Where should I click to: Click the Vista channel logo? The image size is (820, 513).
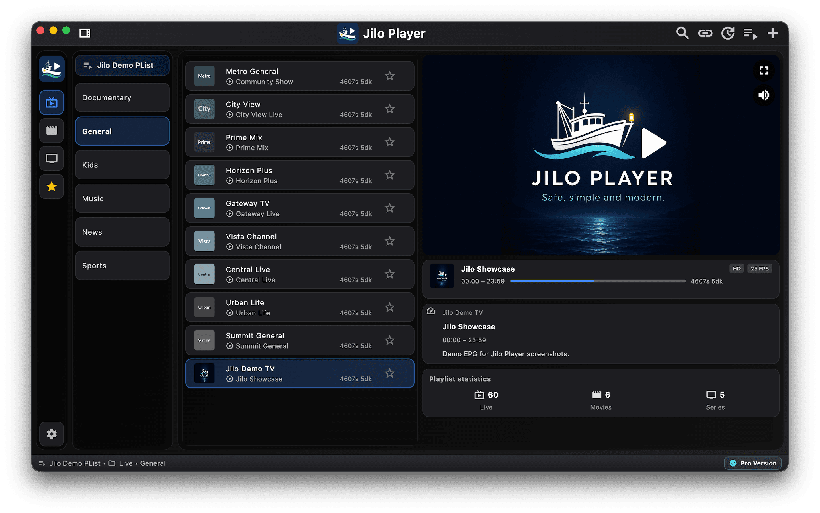click(204, 241)
